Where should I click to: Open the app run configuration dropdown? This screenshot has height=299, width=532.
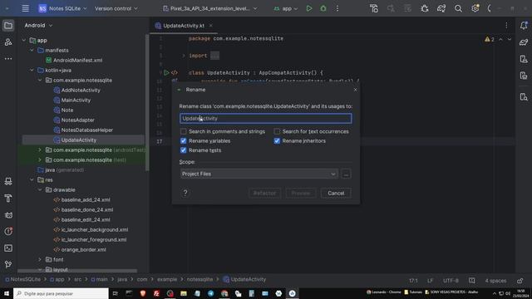(x=286, y=8)
